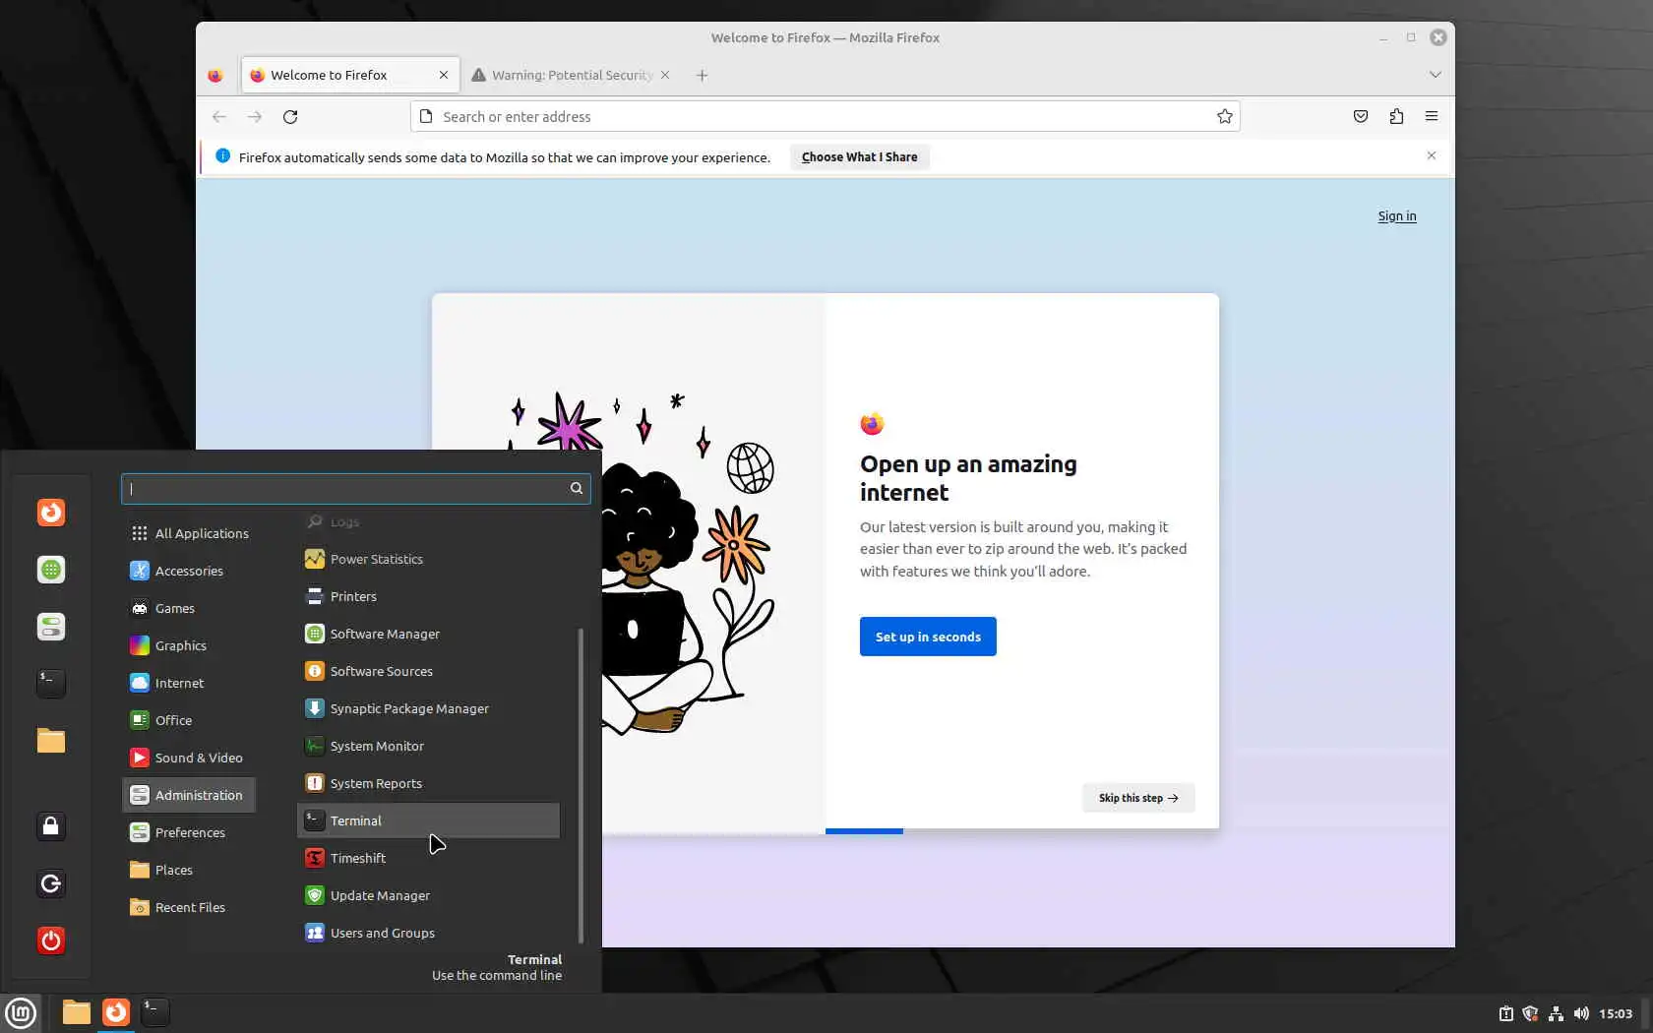Open the volume control in system tray
1653x1033 pixels.
[x=1581, y=1013]
